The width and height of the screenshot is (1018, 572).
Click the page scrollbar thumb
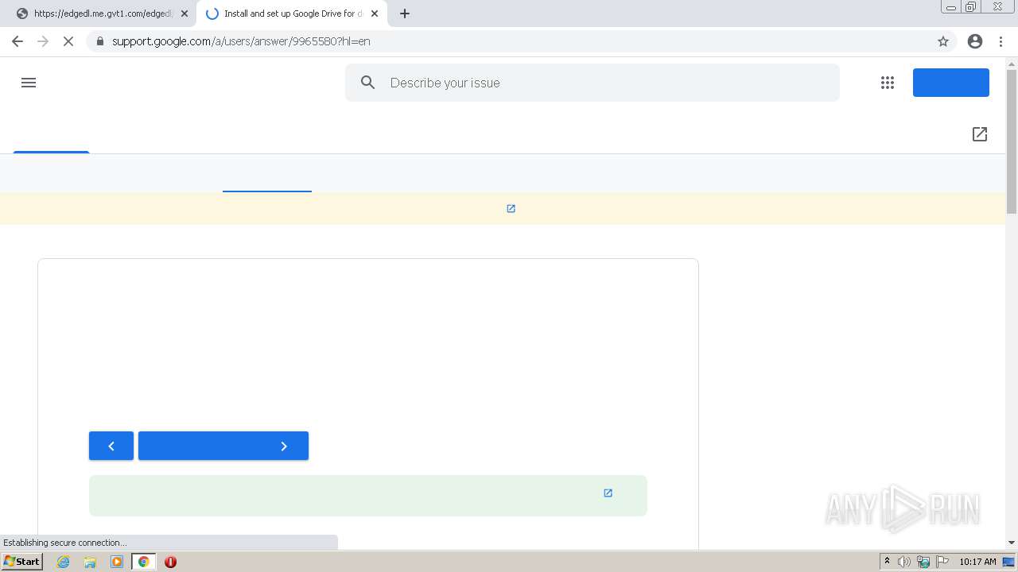point(1012,141)
